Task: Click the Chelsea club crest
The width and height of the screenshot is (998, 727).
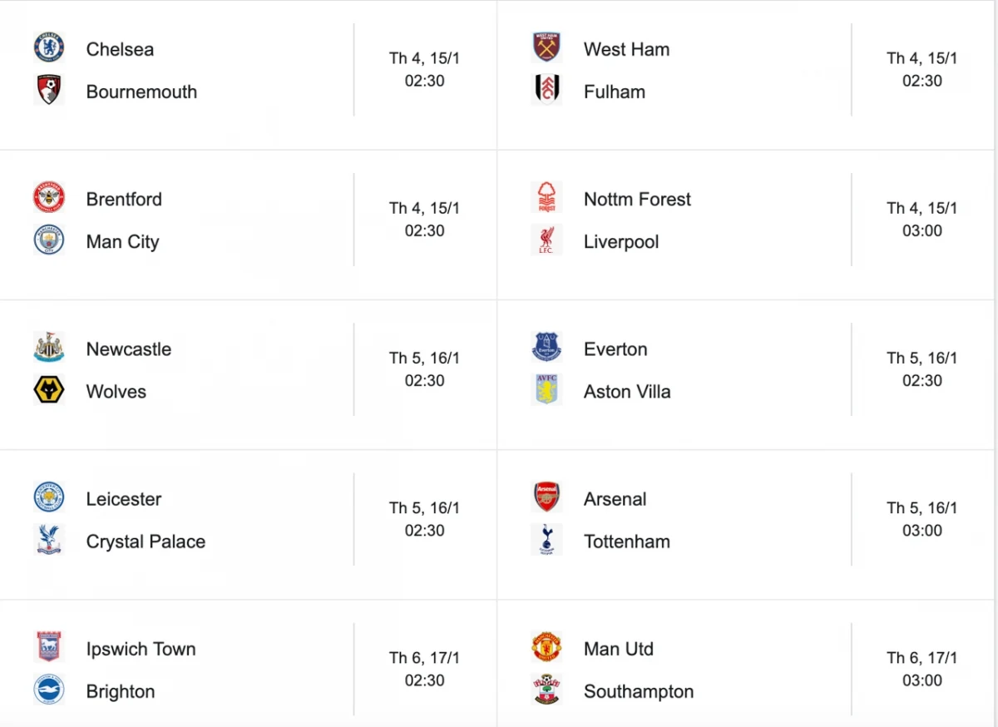Action: point(49,47)
